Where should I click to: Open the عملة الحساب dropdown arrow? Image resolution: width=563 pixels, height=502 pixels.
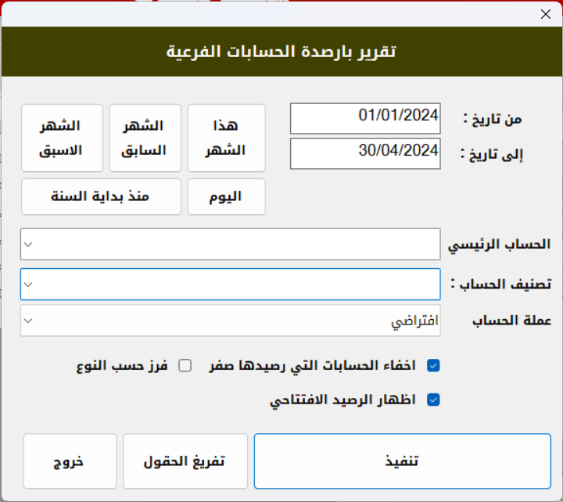click(28, 321)
